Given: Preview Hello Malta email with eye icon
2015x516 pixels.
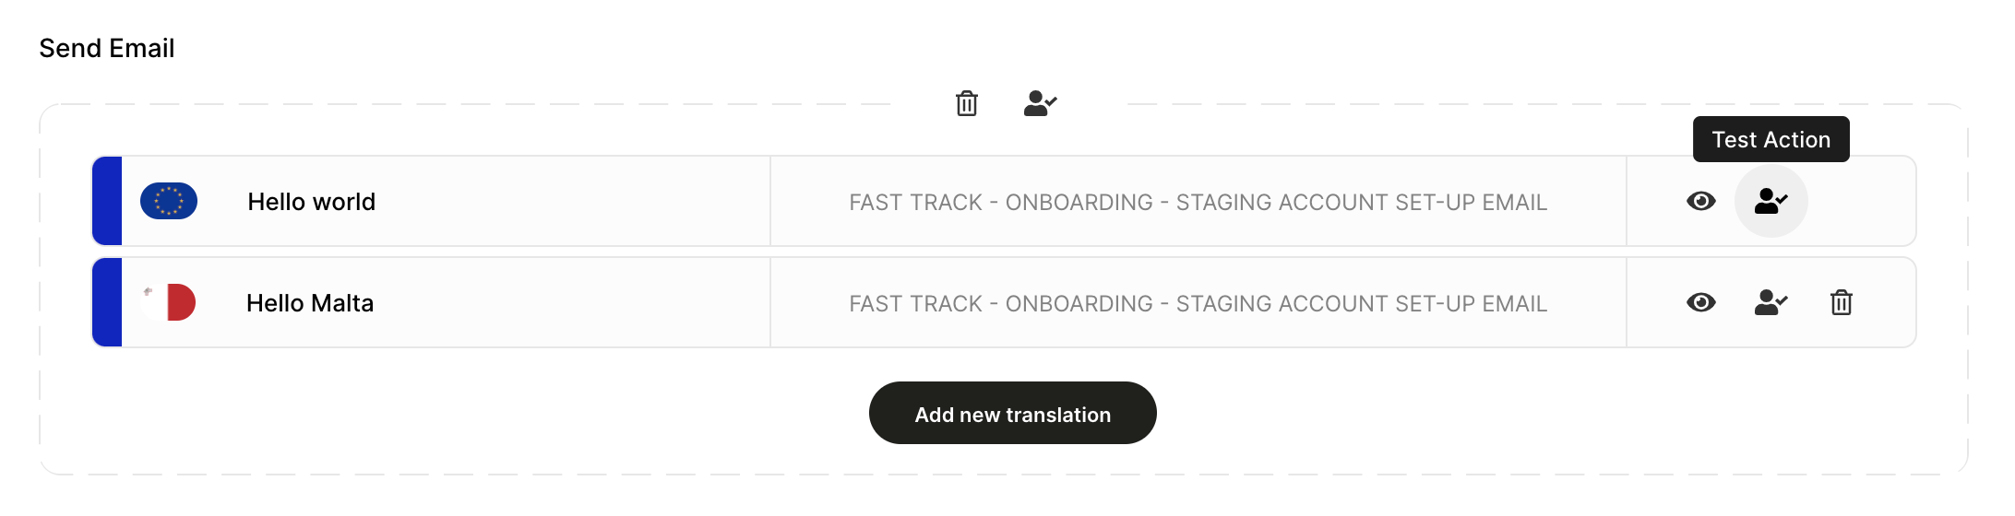Looking at the screenshot, I should coord(1700,302).
